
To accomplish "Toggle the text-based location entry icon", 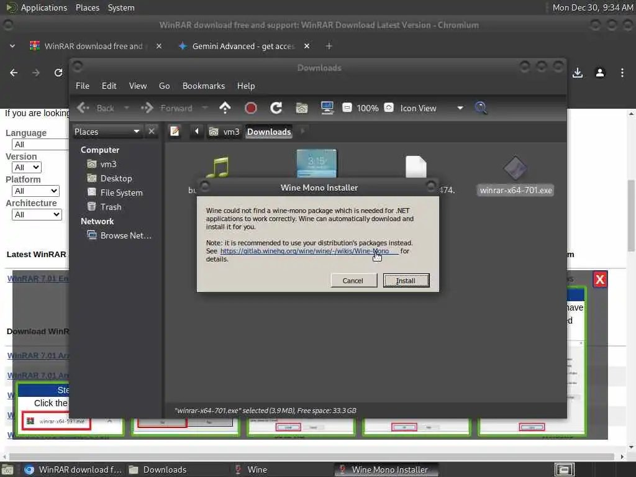I will pyautogui.click(x=175, y=132).
